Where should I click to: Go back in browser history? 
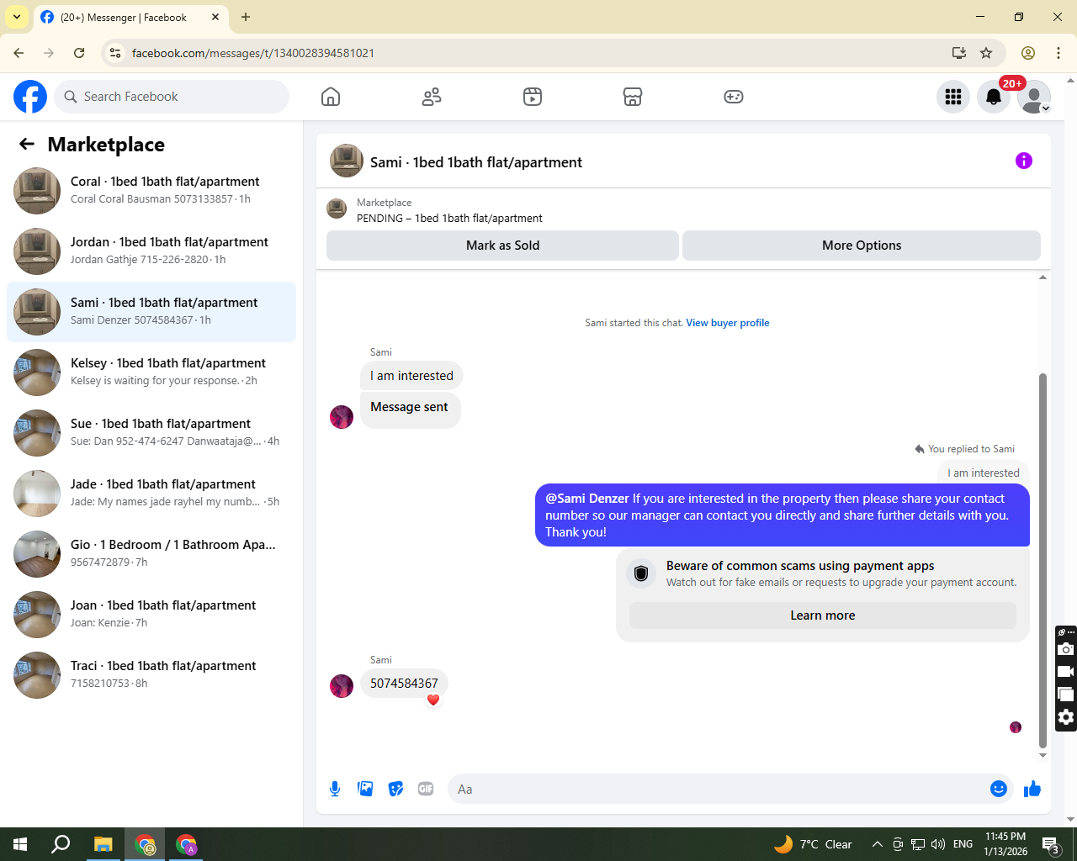[x=19, y=53]
